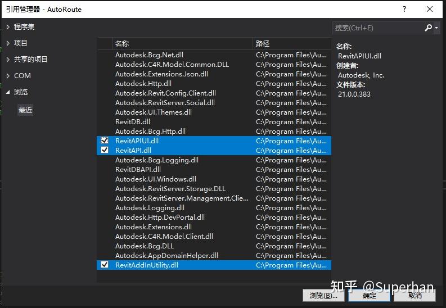Select the Autodesk.C4R.Model.Common.DLL row

coord(214,65)
